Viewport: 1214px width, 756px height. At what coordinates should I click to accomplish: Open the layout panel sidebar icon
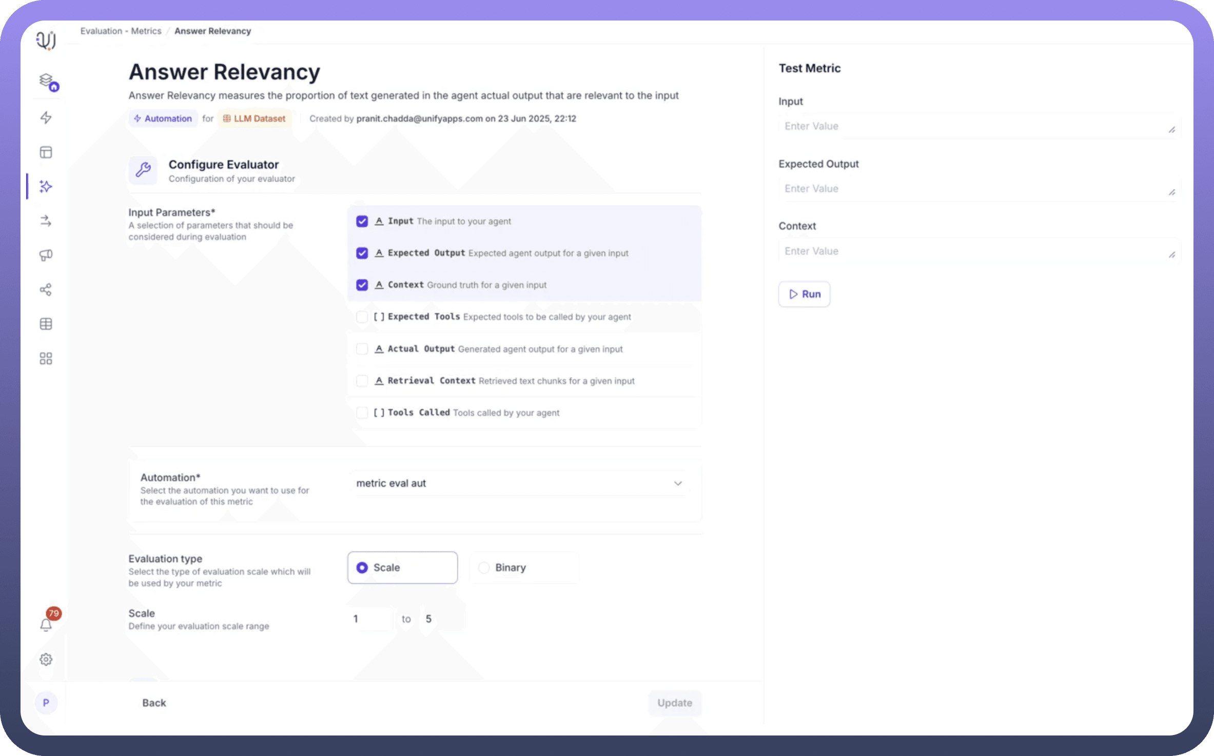46,152
